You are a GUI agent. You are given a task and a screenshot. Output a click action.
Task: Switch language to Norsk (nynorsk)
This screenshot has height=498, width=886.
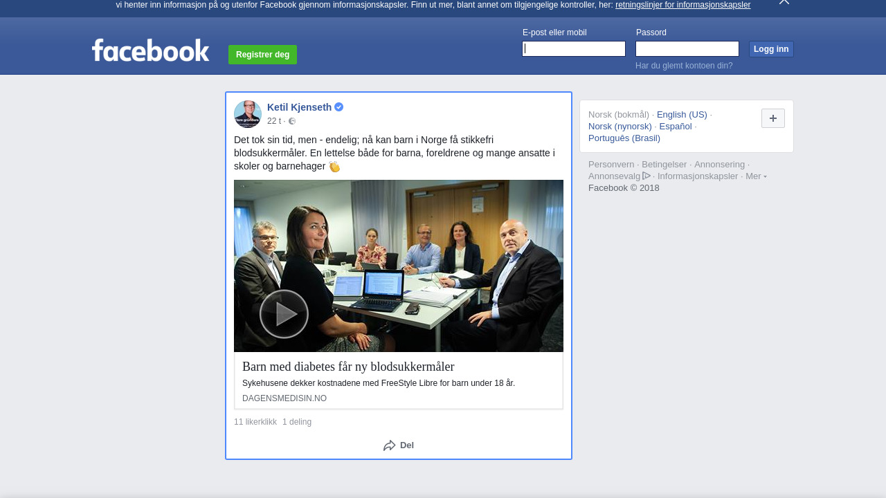pyautogui.click(x=620, y=127)
